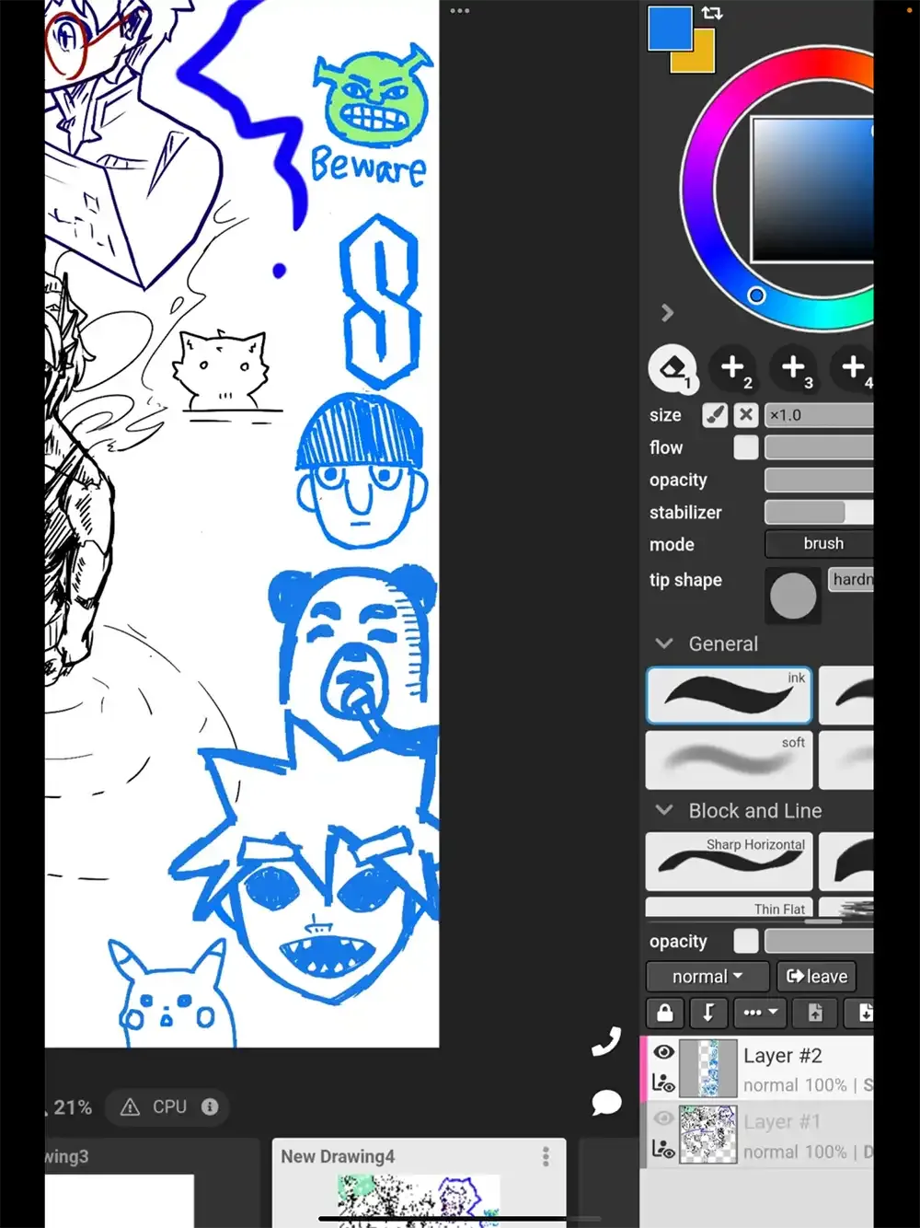Click the lock layer icon
The width and height of the screenshot is (920, 1228).
coord(664,1013)
